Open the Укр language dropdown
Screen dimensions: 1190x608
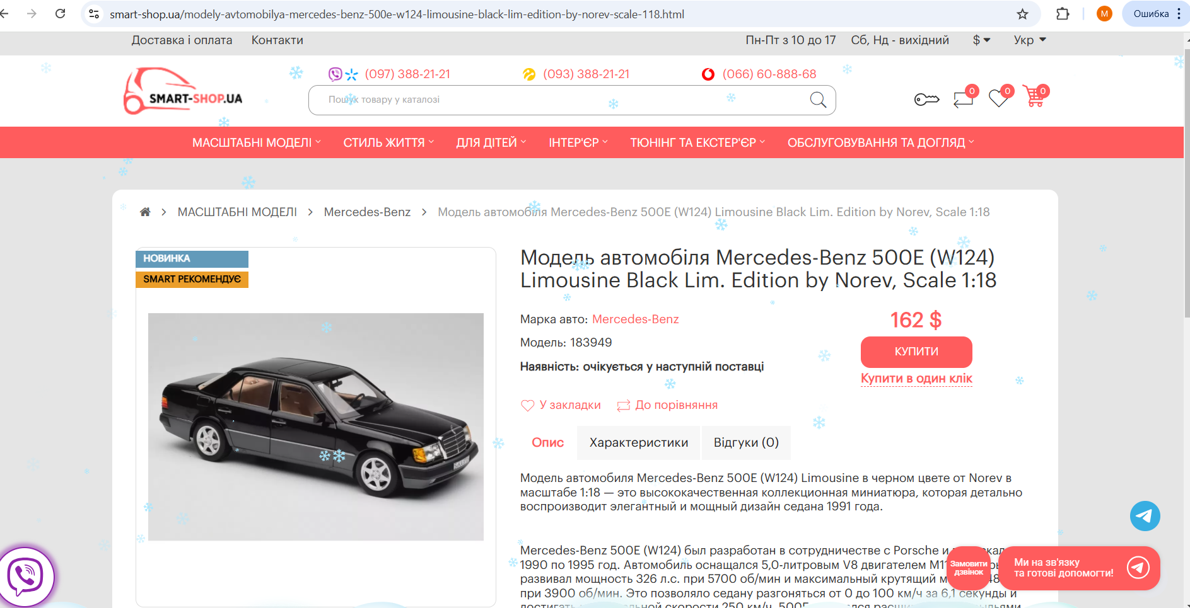[x=1030, y=40]
